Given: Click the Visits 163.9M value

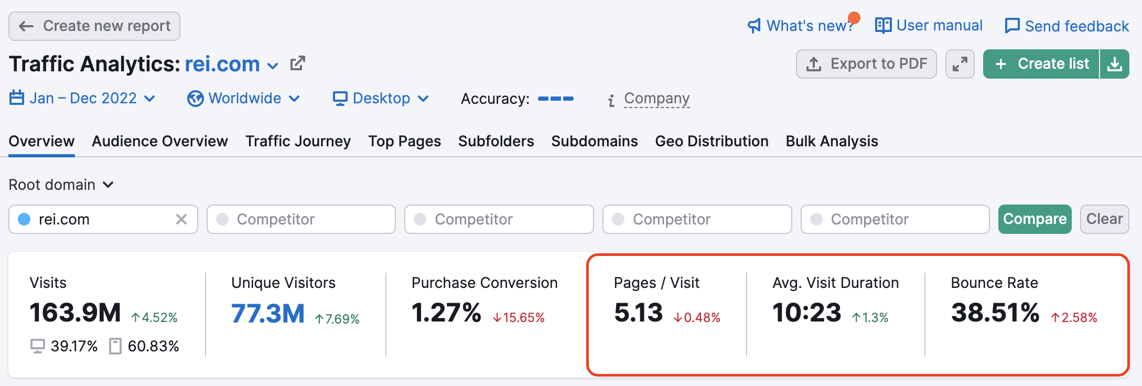Looking at the screenshot, I should click(x=76, y=313).
